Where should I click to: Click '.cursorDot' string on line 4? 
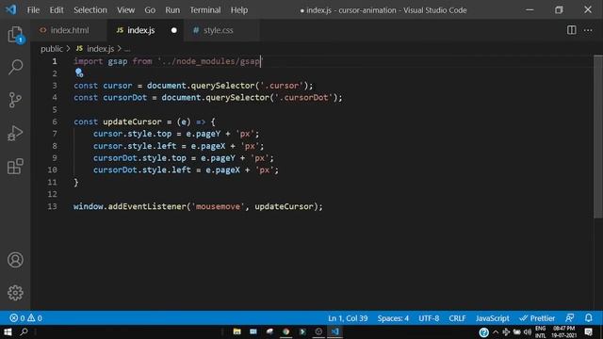pos(303,98)
